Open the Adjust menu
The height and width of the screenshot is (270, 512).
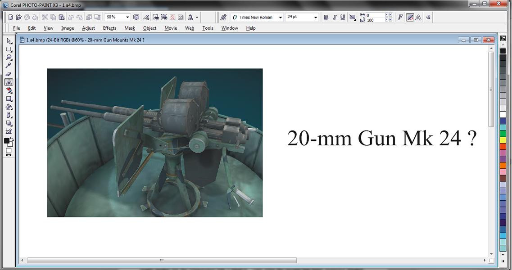point(88,28)
